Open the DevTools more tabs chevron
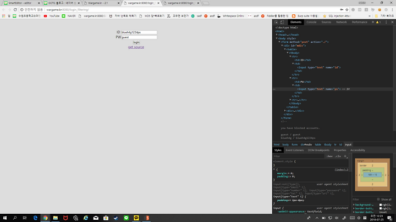396x222 pixels. click(373, 22)
